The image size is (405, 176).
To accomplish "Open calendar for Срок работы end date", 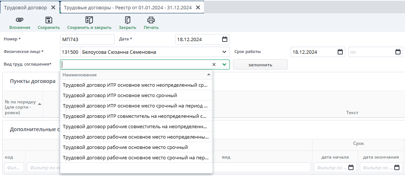I will [x=398, y=52].
